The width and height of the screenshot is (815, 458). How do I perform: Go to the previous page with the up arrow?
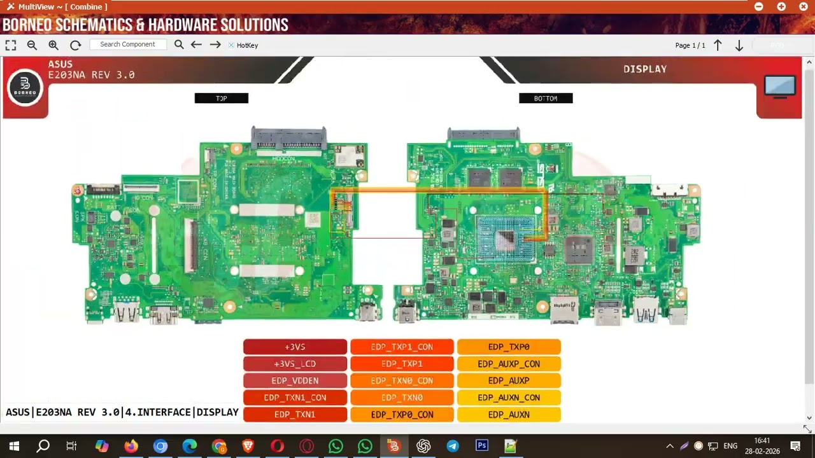(x=718, y=45)
